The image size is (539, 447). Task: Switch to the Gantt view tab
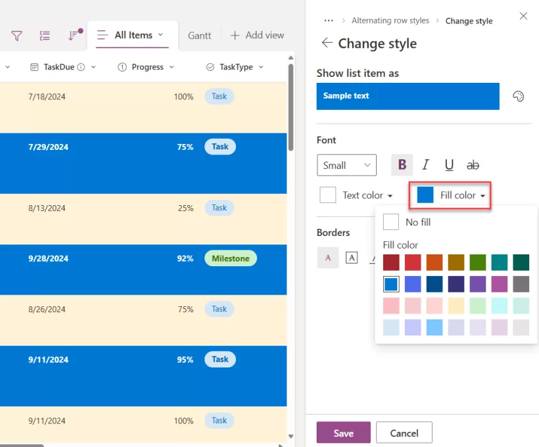[x=200, y=35]
